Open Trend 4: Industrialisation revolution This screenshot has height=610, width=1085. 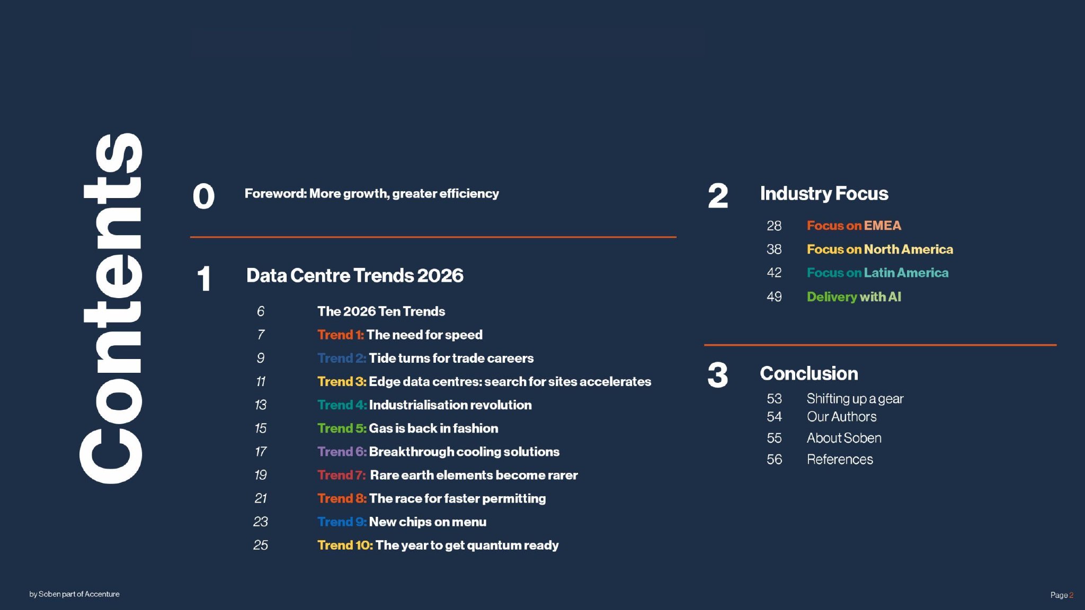click(424, 405)
